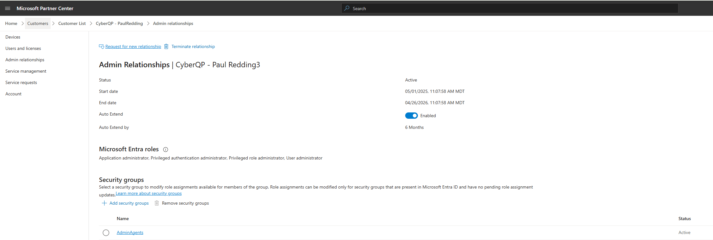Viewport: 713px width, 240px height.
Task: Click the '6 Months' Auto Extend value
Action: point(414,127)
